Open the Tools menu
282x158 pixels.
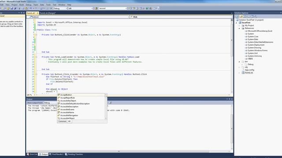(48, 5)
